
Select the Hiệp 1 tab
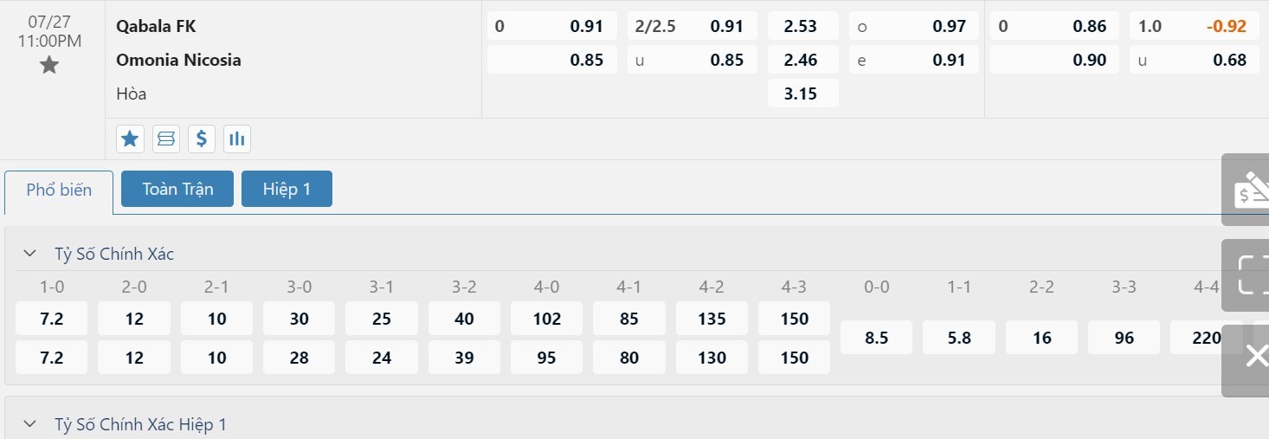(x=287, y=189)
